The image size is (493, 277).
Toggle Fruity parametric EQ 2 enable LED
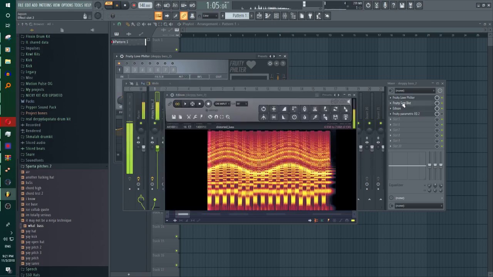click(x=442, y=114)
